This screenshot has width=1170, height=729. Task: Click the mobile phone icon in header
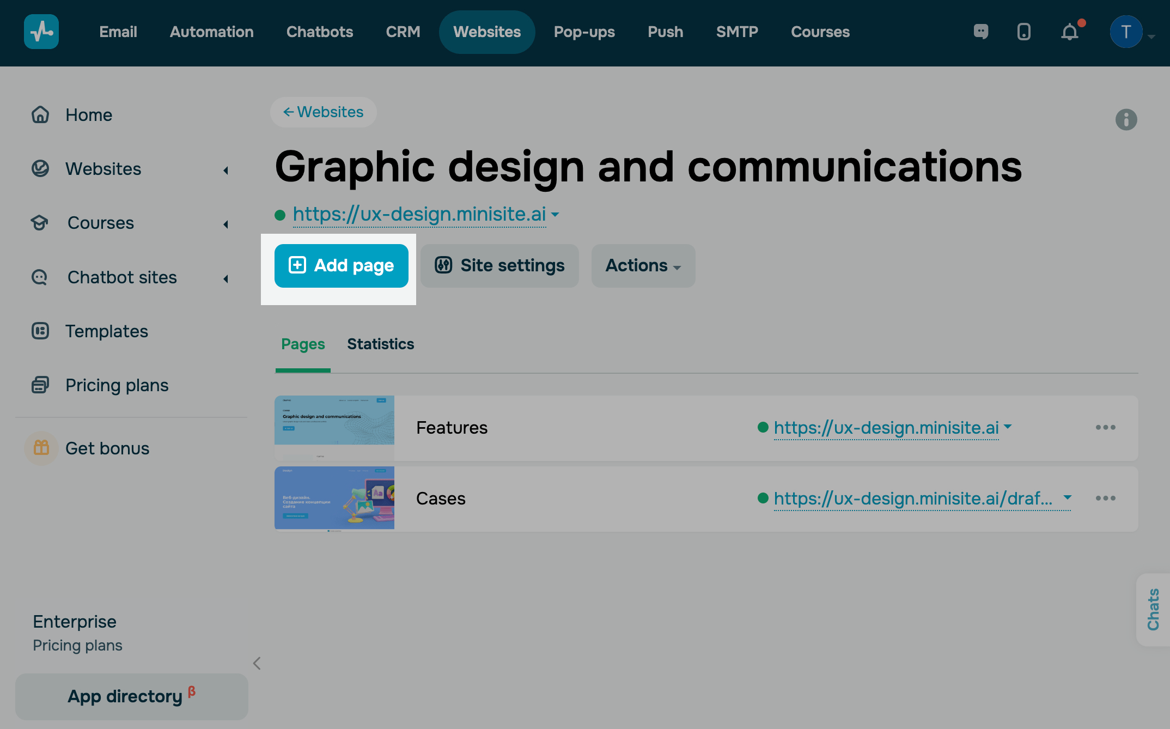[x=1024, y=32]
